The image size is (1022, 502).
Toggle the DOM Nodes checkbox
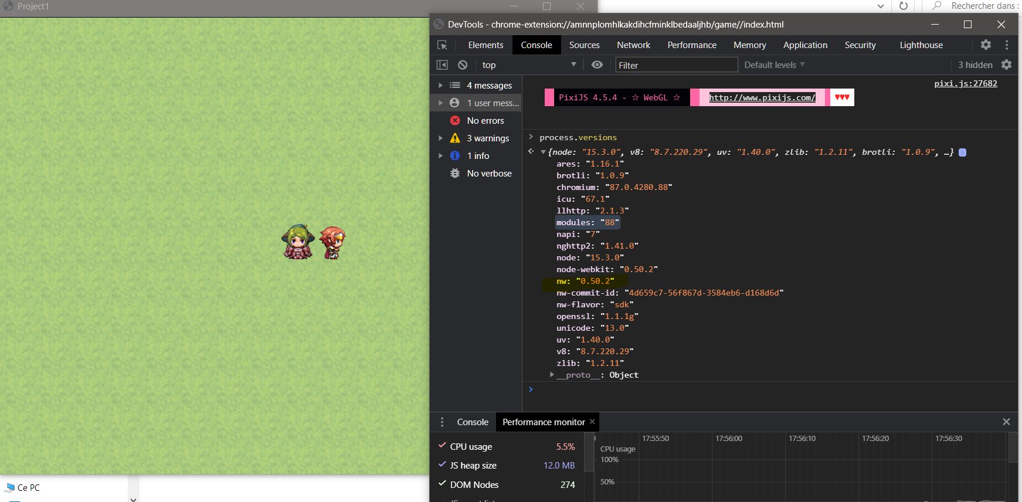pos(442,484)
